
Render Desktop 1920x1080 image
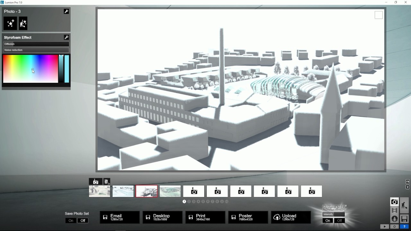pos(162,217)
